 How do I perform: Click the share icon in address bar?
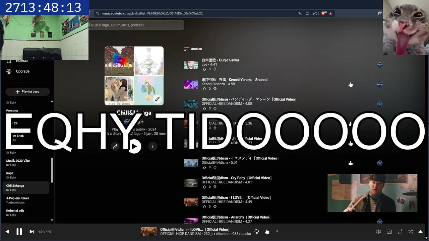(315, 13)
